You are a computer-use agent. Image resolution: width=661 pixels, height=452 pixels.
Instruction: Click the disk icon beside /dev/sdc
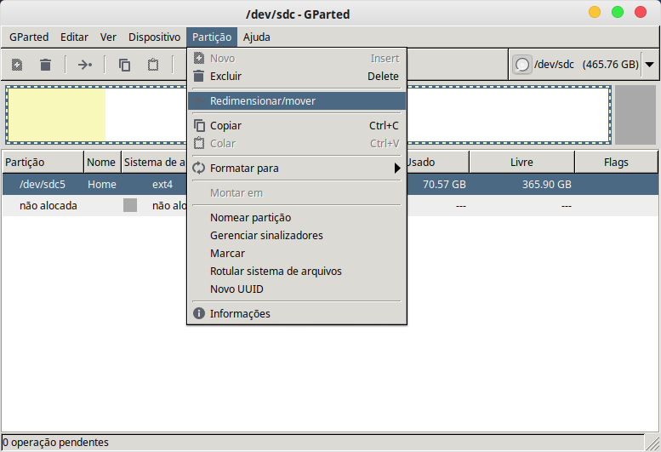pyautogui.click(x=521, y=65)
